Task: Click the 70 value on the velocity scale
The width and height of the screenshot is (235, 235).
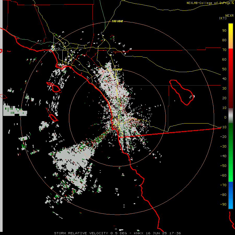Action: coord(224,50)
